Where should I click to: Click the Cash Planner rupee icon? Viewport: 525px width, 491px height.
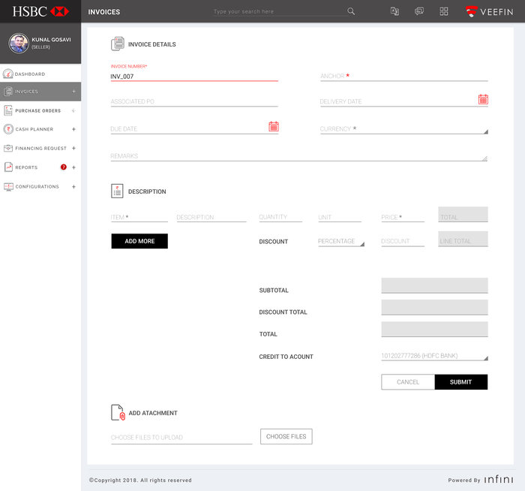click(8, 129)
